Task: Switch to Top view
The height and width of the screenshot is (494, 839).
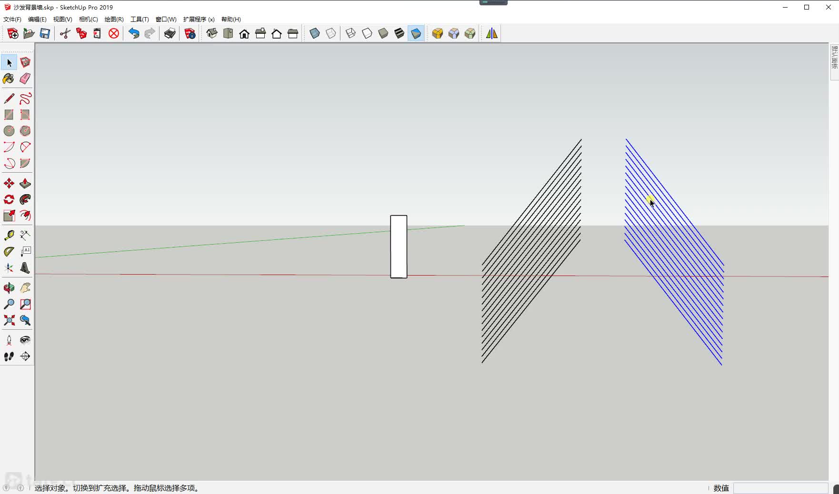Action: [228, 33]
